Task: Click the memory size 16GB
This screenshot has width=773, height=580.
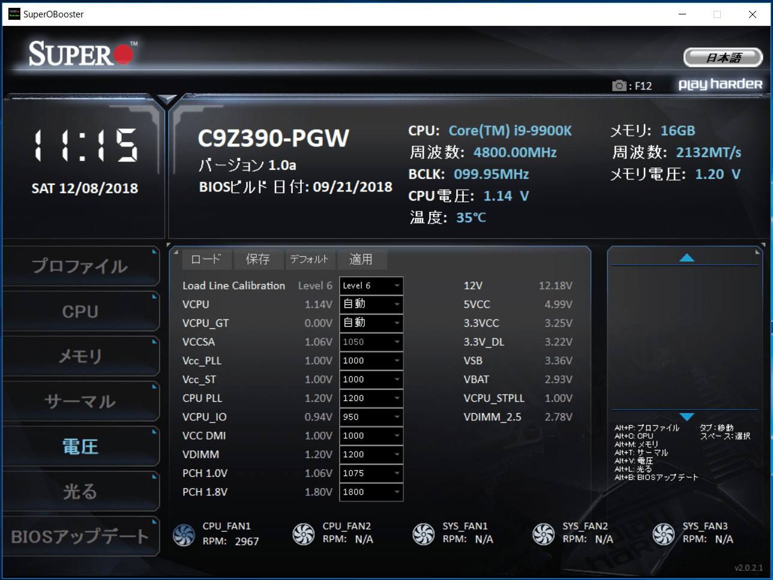Action: [678, 131]
